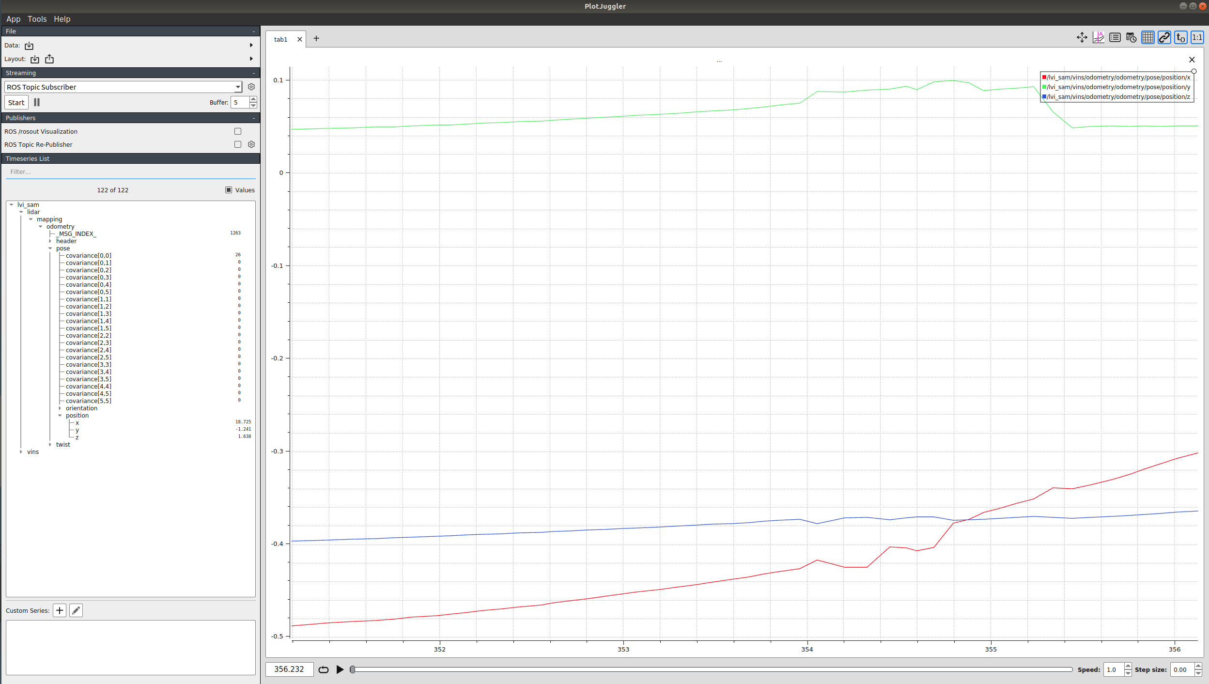Enable ROS Topic Re-Publisher checkbox

[x=237, y=144]
